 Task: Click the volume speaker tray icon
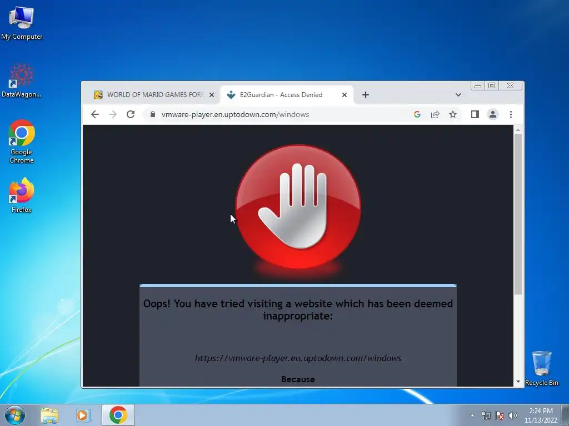click(513, 415)
